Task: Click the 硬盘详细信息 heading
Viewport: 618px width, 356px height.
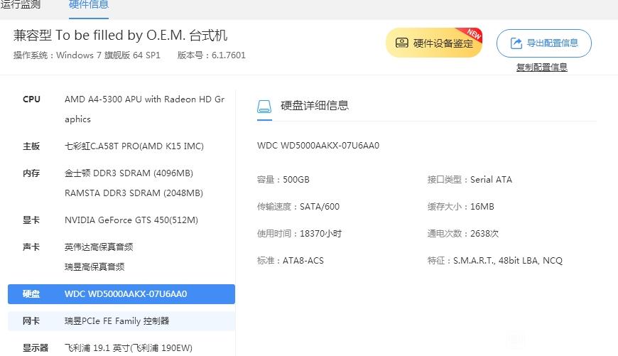Action: point(315,105)
